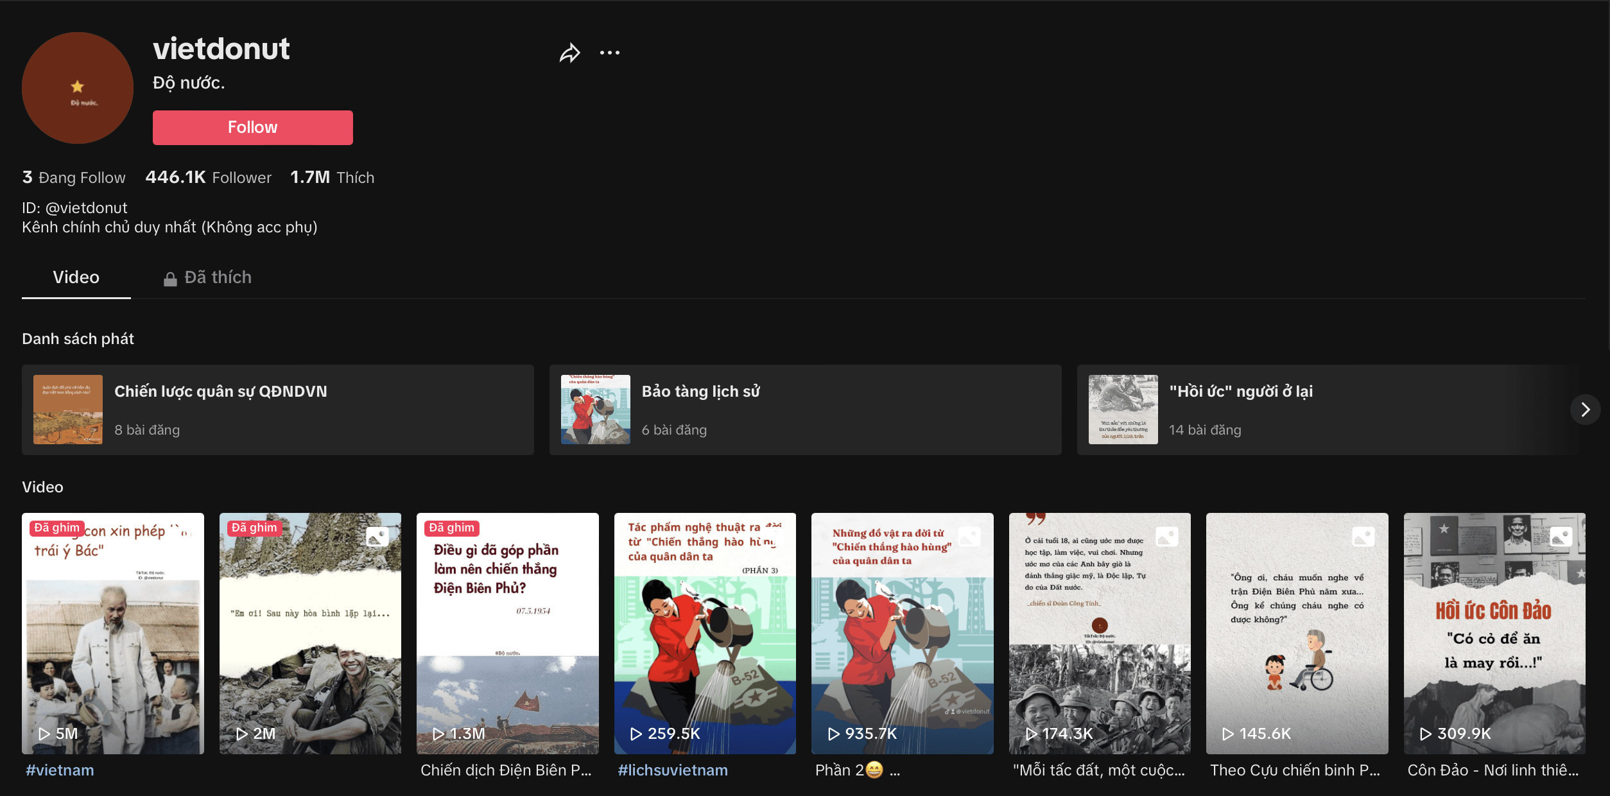Click next arrow in playlist carousel
Viewport: 1610px width, 796px height.
[1585, 410]
